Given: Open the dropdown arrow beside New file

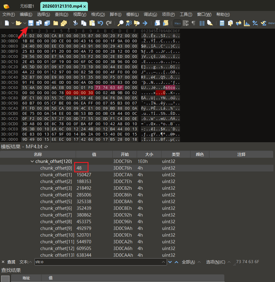Looking at the screenshot, I should pos(13,23).
